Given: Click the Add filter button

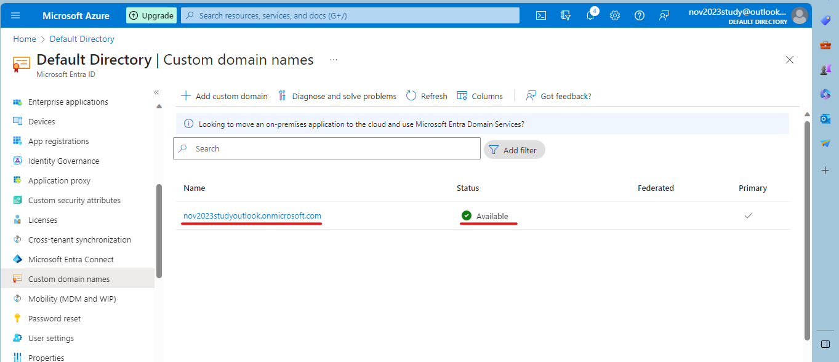Looking at the screenshot, I should tap(515, 150).
